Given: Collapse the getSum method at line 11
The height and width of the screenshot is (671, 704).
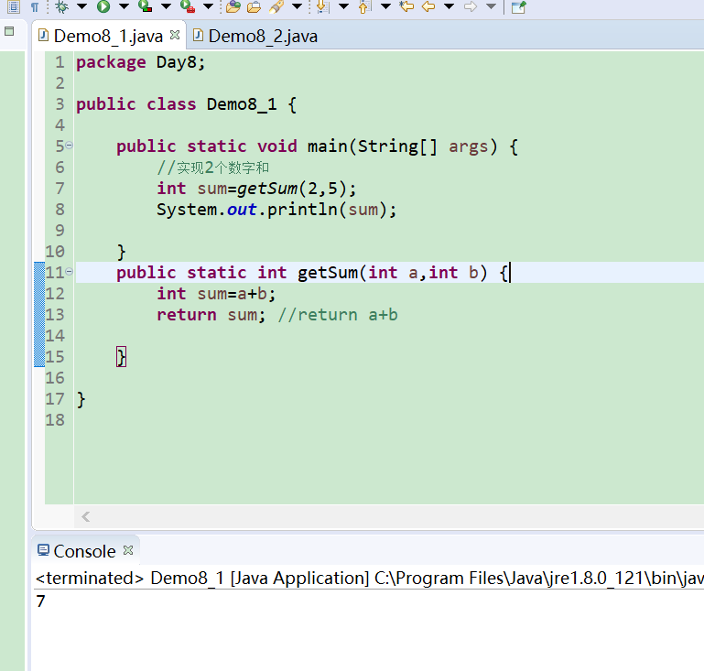Looking at the screenshot, I should click(x=70, y=271).
